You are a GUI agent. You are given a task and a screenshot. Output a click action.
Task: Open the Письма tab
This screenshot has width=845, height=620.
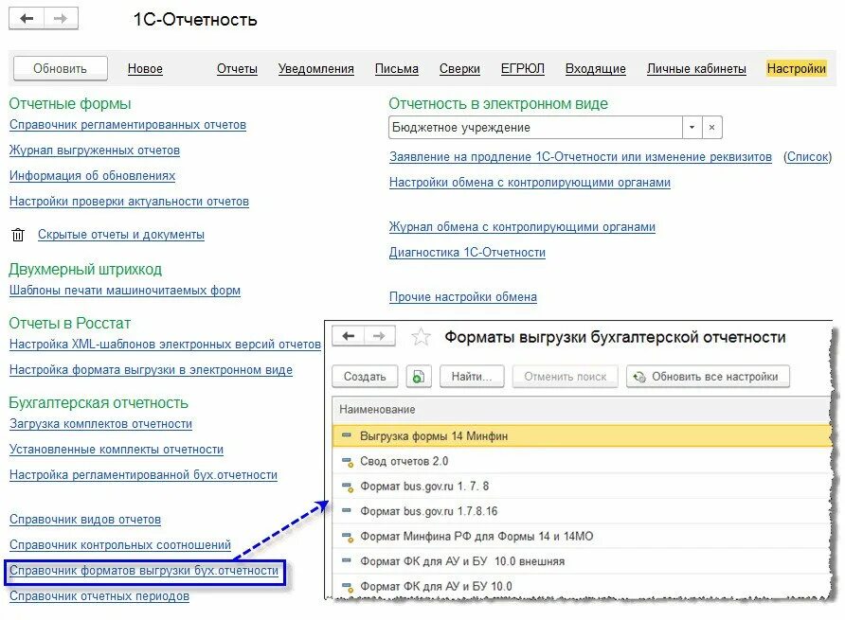tap(397, 69)
